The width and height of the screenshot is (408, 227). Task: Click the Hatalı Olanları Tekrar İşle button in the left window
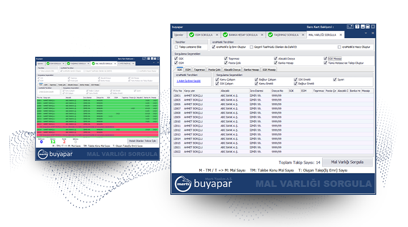pos(143,141)
